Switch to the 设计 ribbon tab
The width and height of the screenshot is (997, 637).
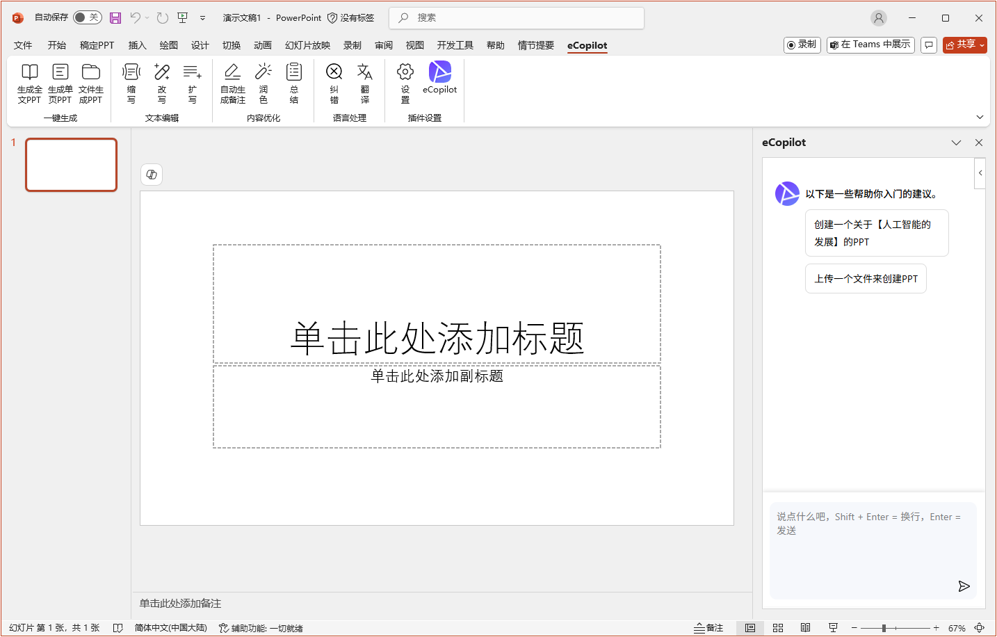[x=200, y=45]
